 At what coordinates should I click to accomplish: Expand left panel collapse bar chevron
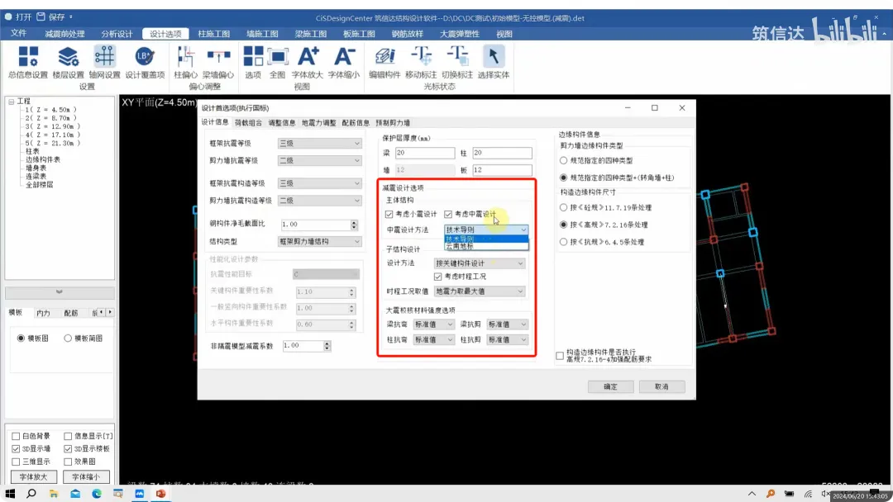60,291
